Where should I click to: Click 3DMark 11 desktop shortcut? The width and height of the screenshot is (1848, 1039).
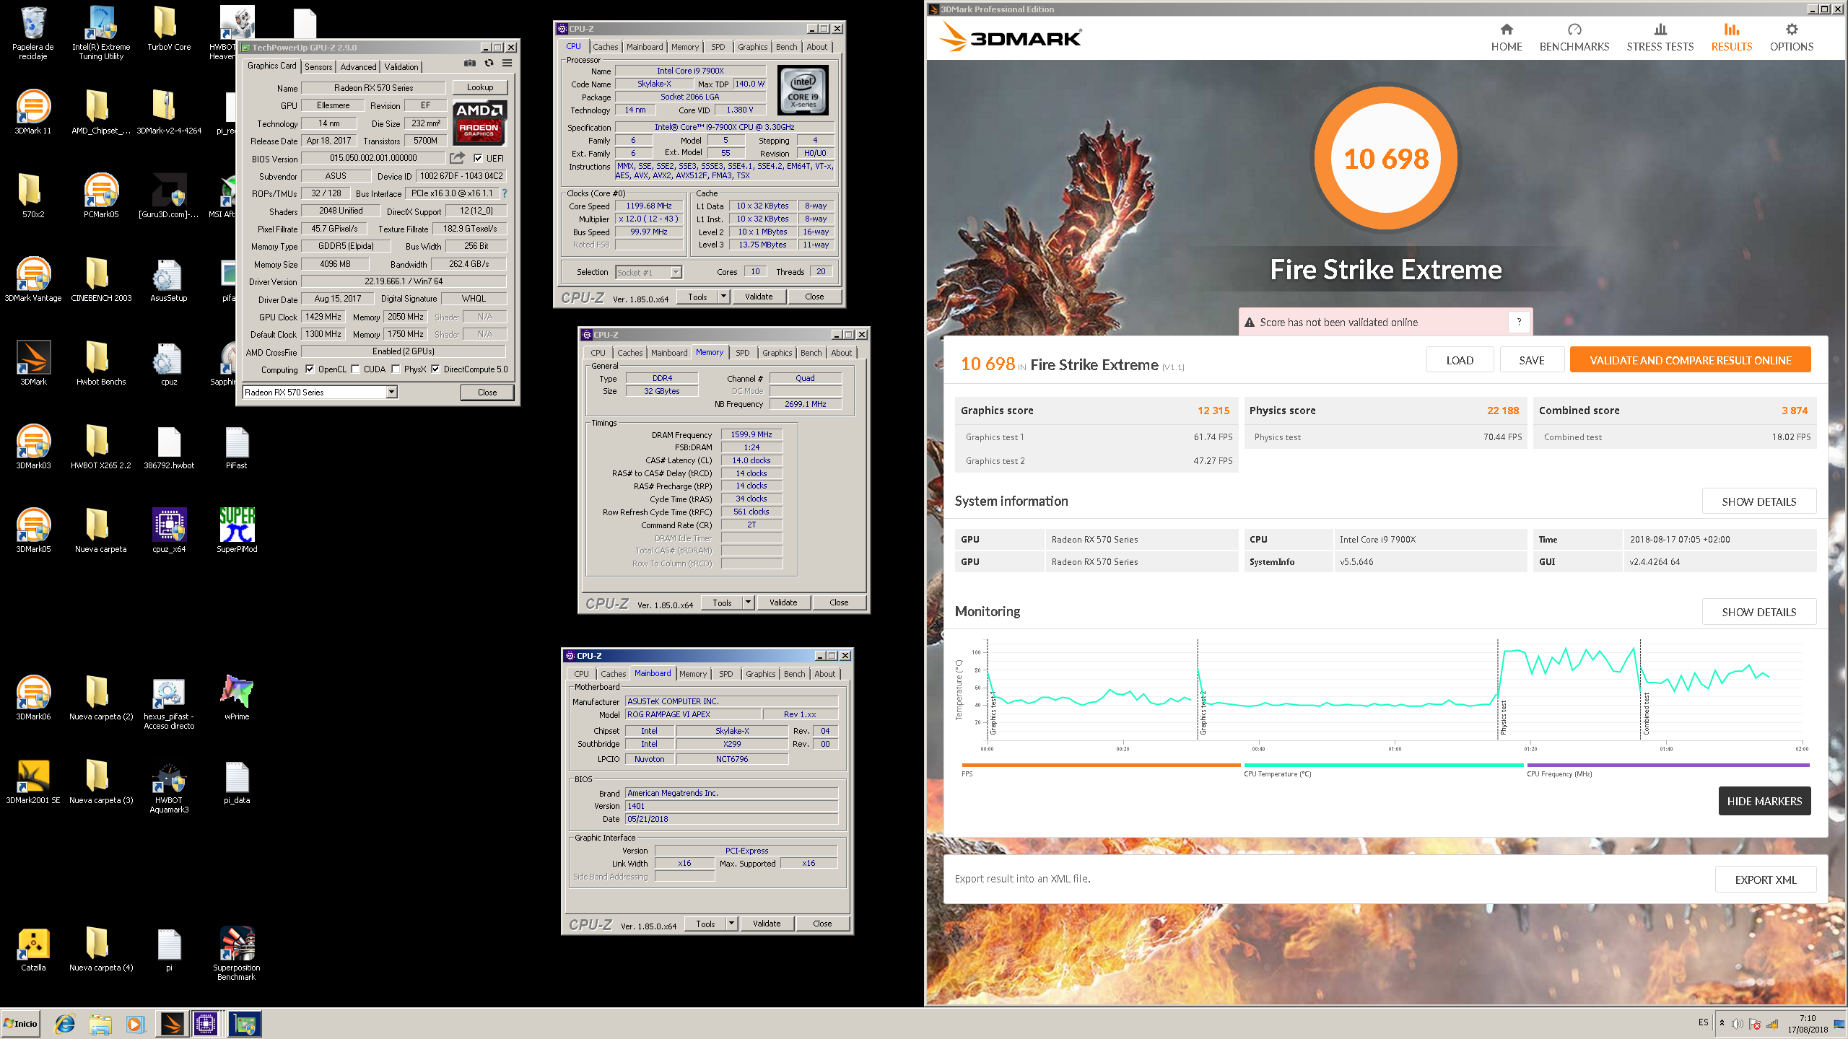tap(33, 112)
